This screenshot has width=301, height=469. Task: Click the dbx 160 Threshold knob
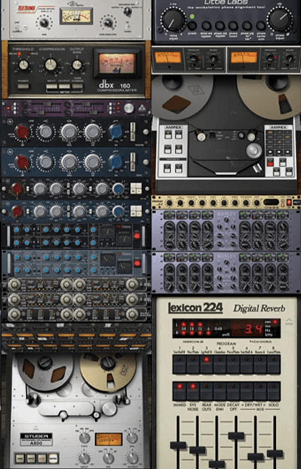[24, 65]
